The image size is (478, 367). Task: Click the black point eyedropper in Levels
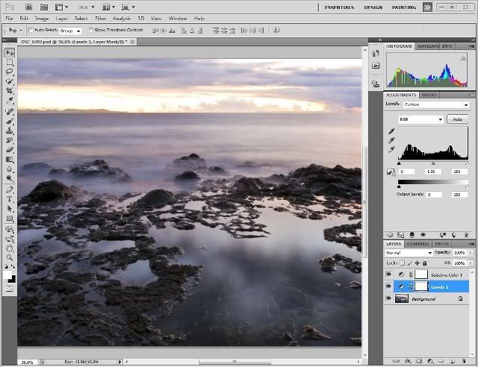[x=391, y=131]
